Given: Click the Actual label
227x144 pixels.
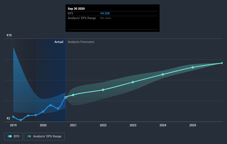Looking at the screenshot, I should pos(59,42).
